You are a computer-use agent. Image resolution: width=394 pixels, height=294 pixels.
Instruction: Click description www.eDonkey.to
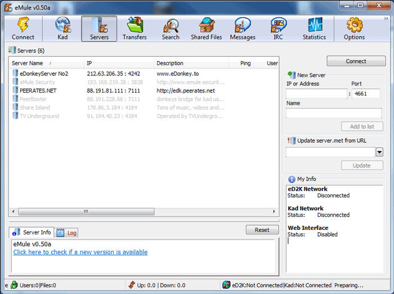pyautogui.click(x=178, y=74)
